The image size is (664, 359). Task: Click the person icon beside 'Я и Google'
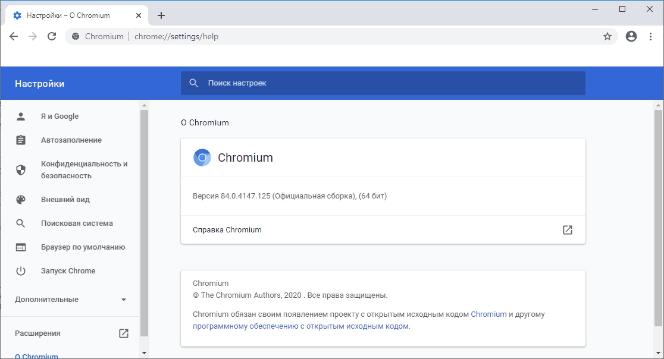(x=21, y=116)
